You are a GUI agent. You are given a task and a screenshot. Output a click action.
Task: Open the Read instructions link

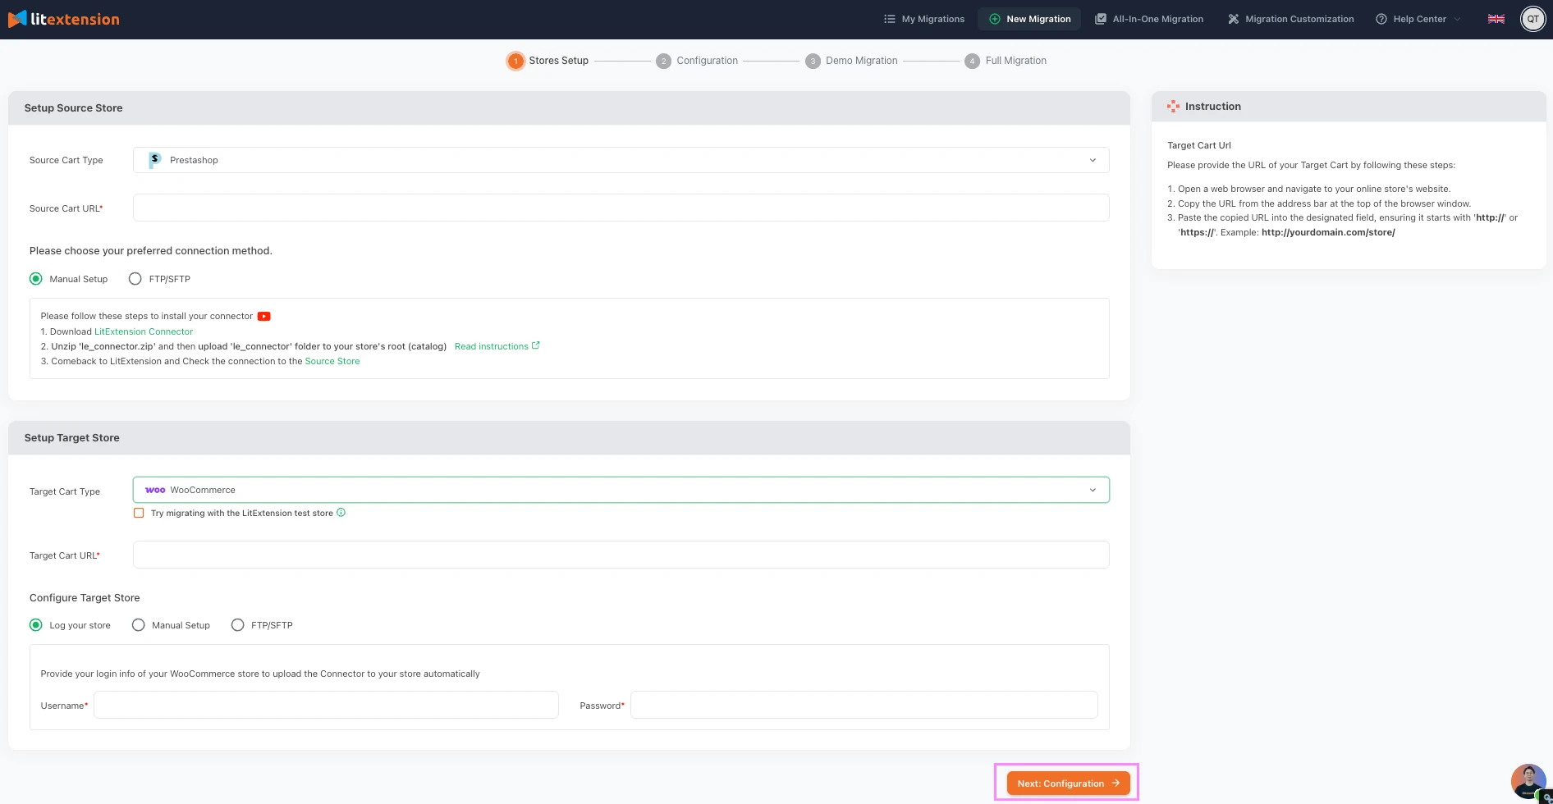click(x=492, y=346)
